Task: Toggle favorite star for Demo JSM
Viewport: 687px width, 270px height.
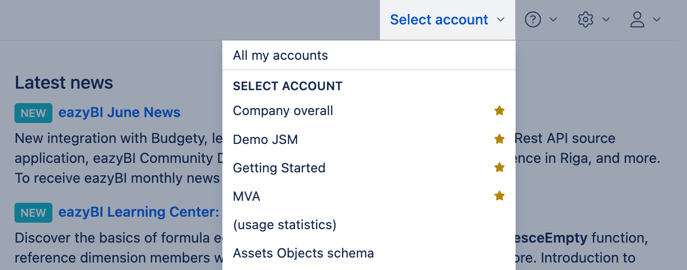Action: click(499, 139)
